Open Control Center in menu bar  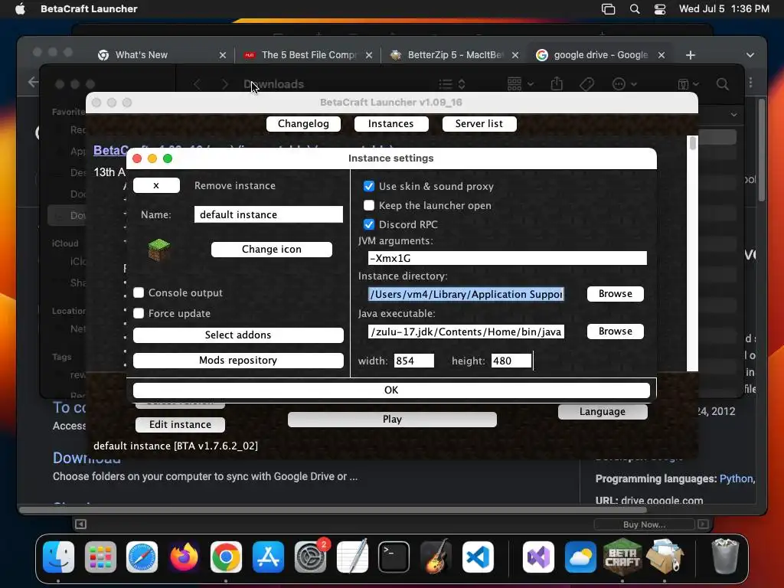point(660,9)
